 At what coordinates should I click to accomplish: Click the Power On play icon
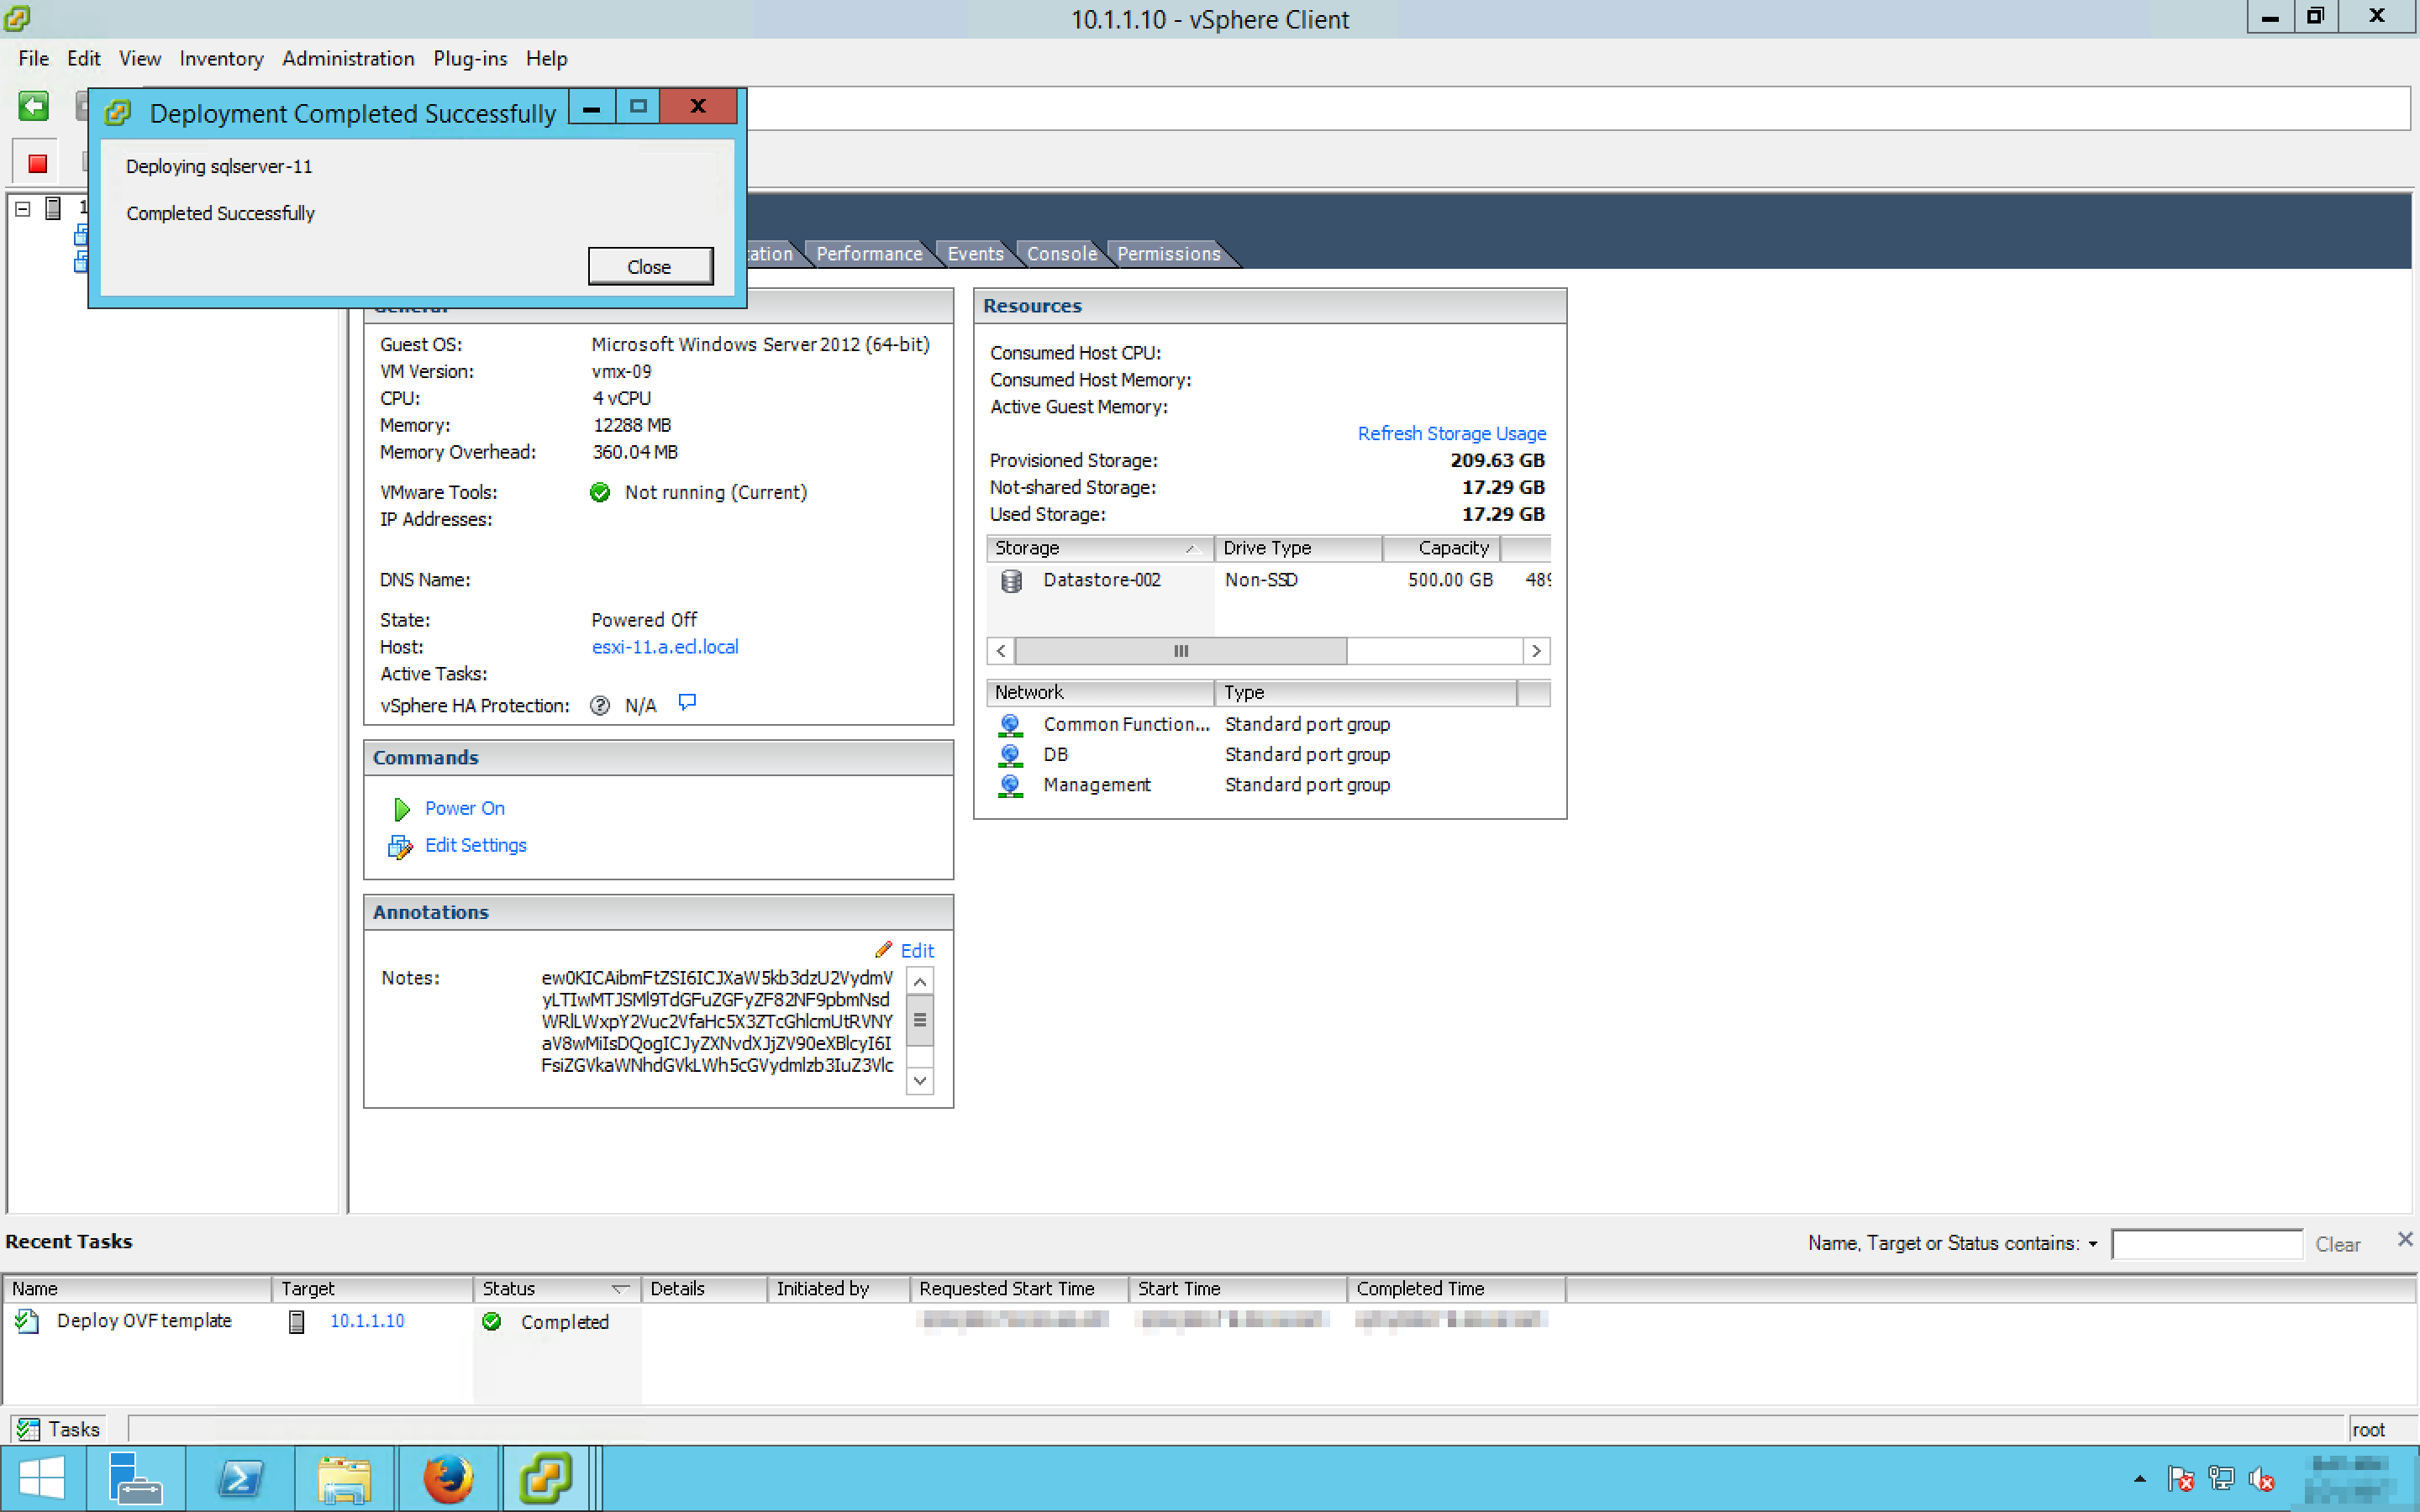[402, 808]
